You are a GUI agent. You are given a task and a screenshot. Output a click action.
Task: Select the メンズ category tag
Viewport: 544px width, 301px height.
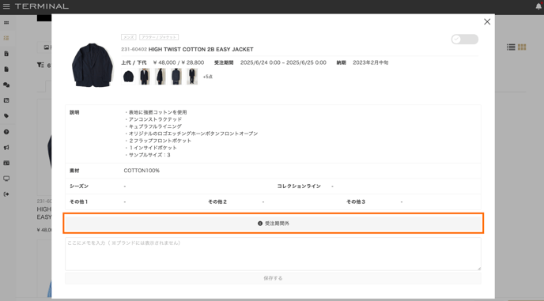(128, 37)
